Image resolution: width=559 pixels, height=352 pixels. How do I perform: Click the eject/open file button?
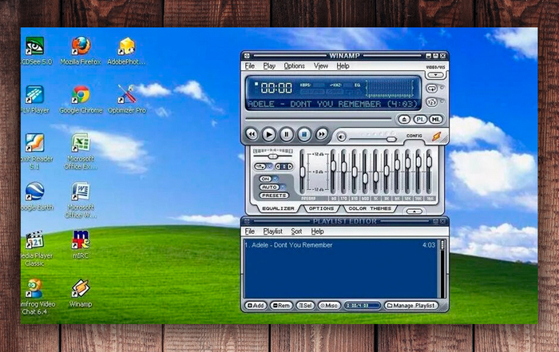(x=404, y=120)
